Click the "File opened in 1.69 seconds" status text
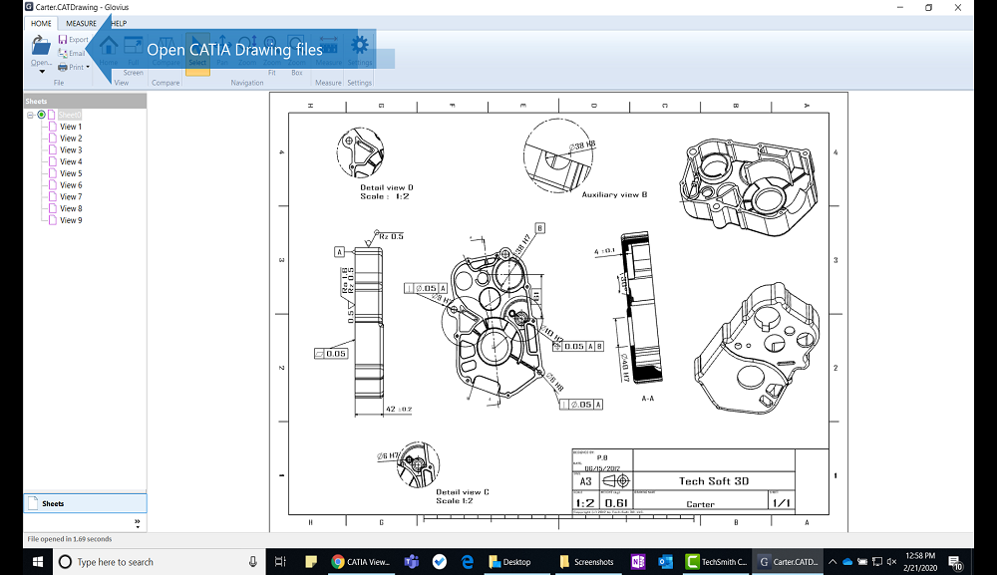This screenshot has height=575, width=997. 70,539
